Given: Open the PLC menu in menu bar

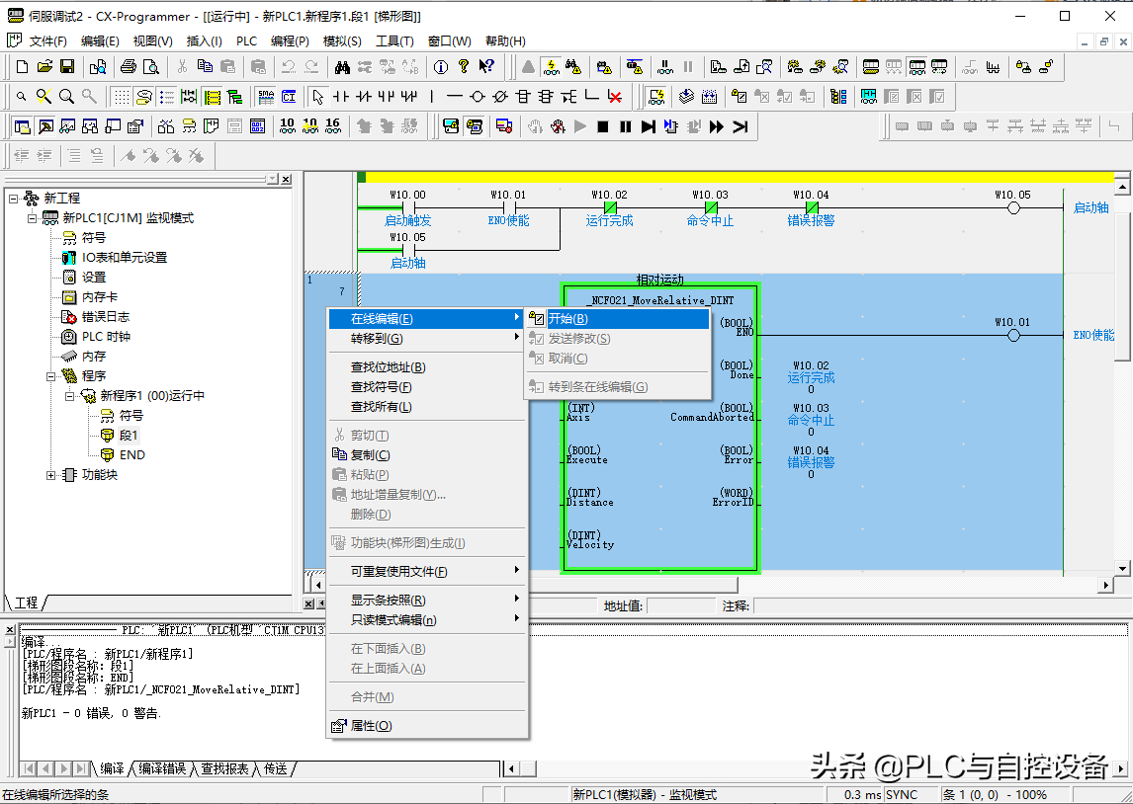Looking at the screenshot, I should point(246,41).
